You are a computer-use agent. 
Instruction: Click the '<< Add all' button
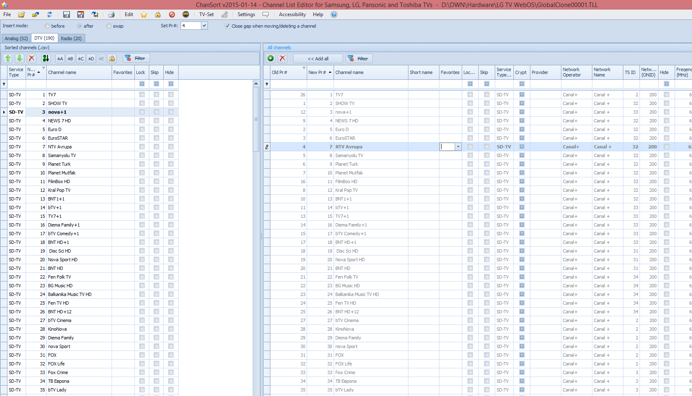pos(318,59)
